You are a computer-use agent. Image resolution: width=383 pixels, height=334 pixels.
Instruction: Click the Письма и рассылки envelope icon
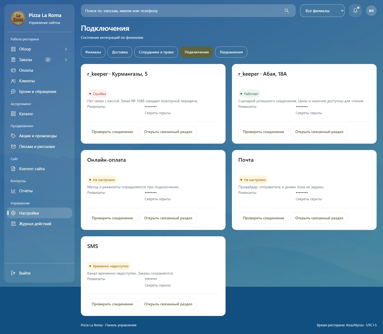[13, 147]
